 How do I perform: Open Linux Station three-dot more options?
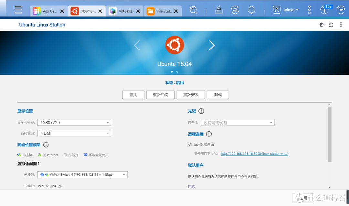(341, 25)
